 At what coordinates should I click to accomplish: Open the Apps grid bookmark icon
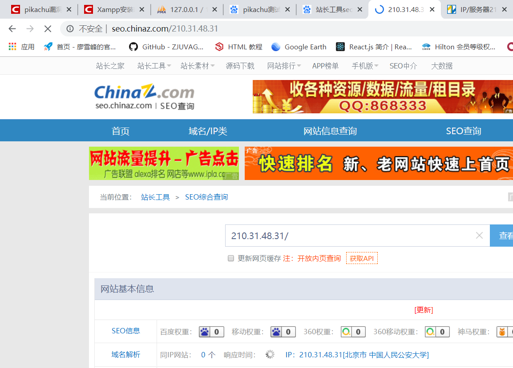click(x=12, y=47)
